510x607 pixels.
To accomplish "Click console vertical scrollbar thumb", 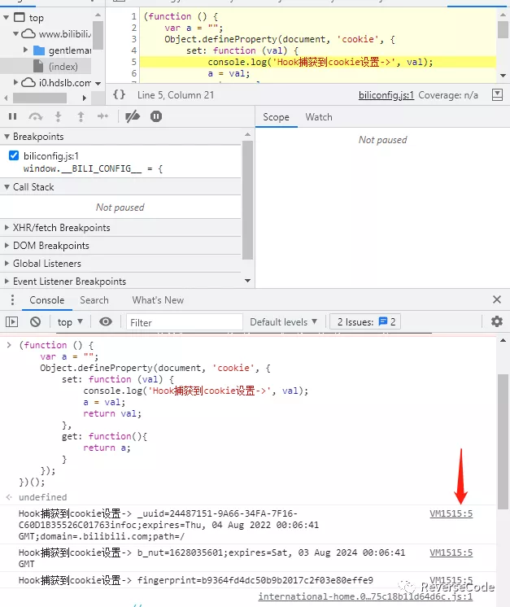I will [x=503, y=441].
